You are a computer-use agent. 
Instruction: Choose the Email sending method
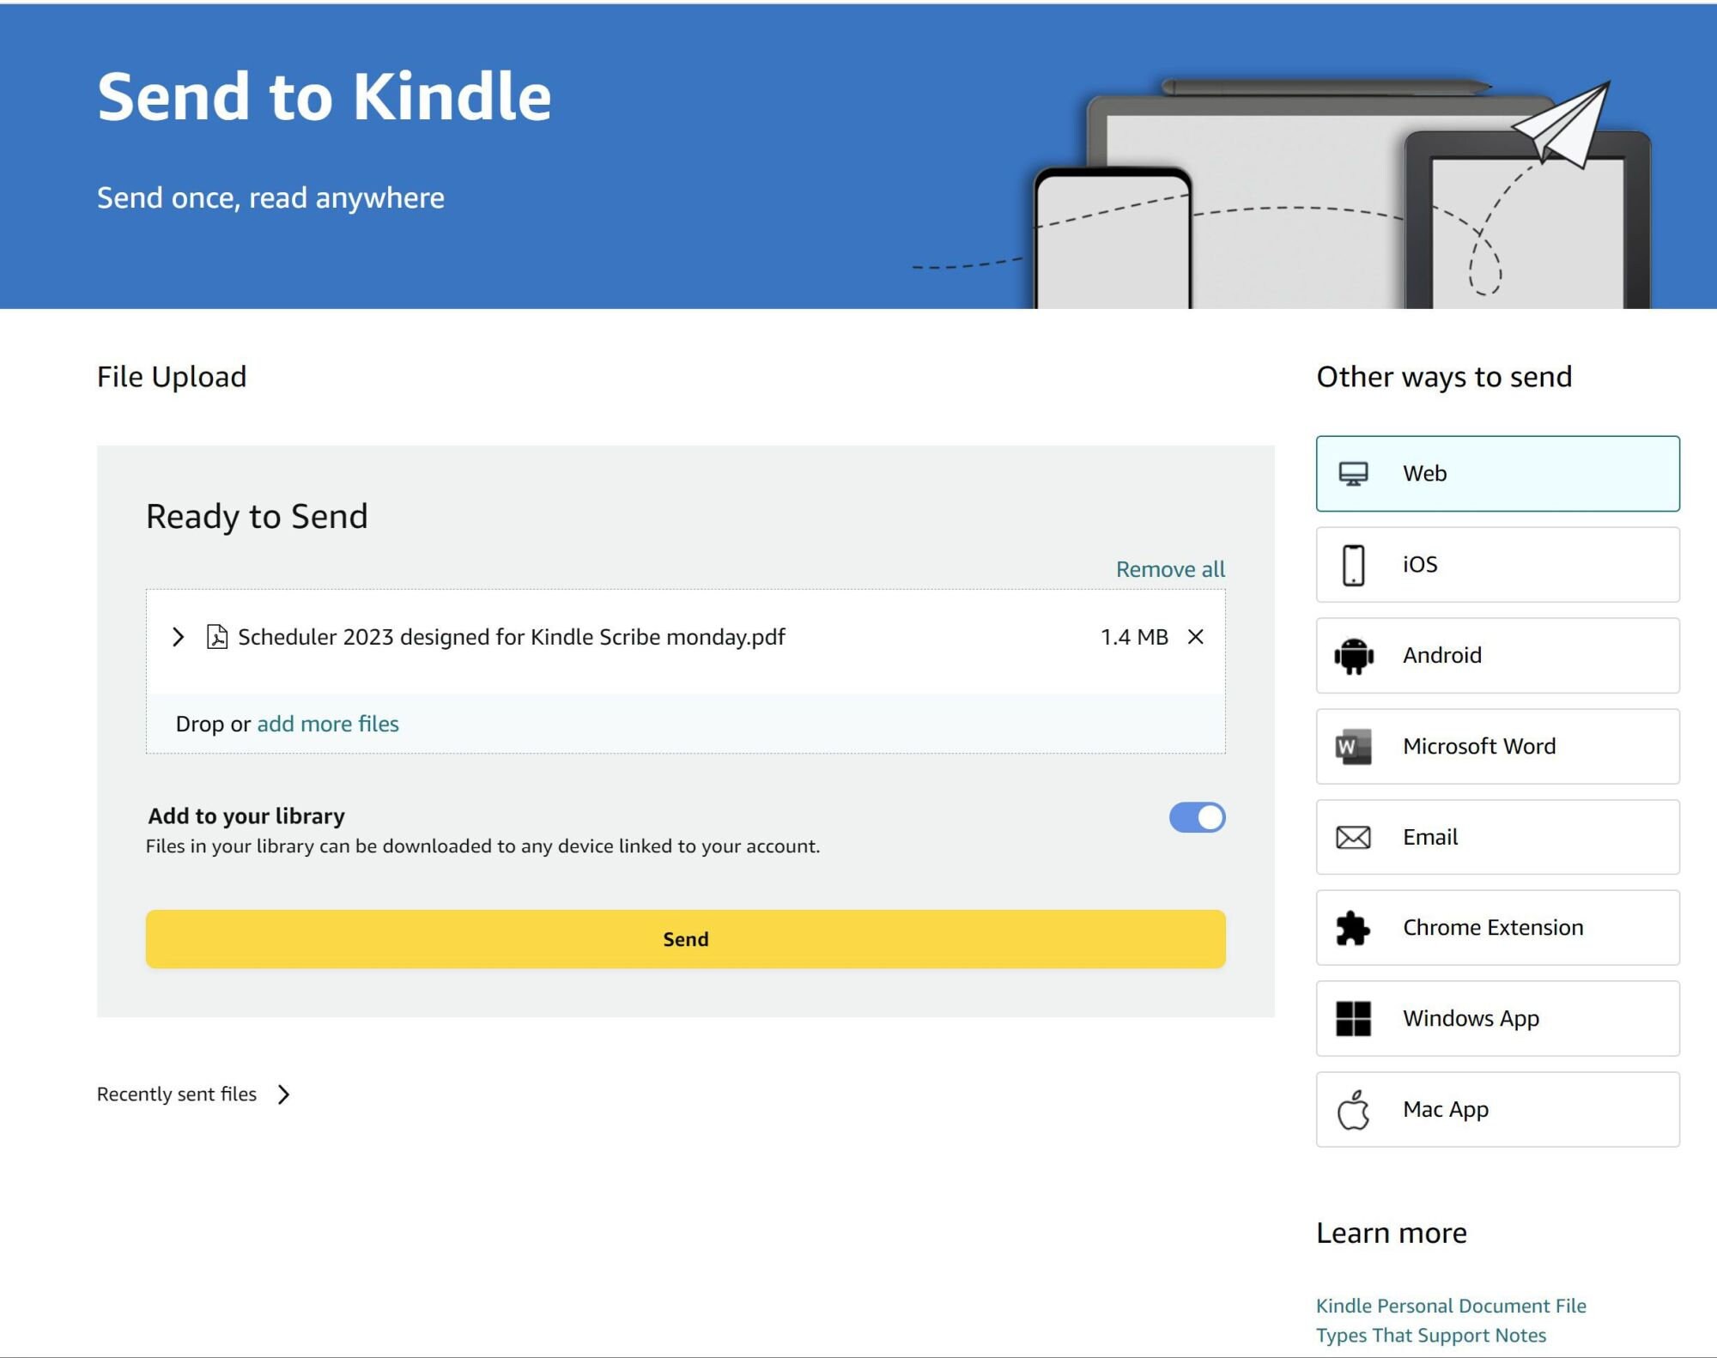[1496, 837]
